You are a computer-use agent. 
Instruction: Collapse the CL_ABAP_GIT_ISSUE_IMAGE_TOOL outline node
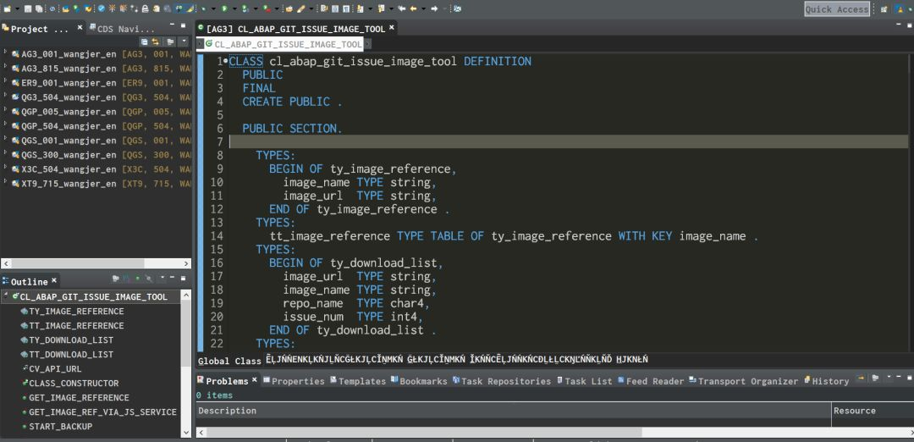pos(5,296)
